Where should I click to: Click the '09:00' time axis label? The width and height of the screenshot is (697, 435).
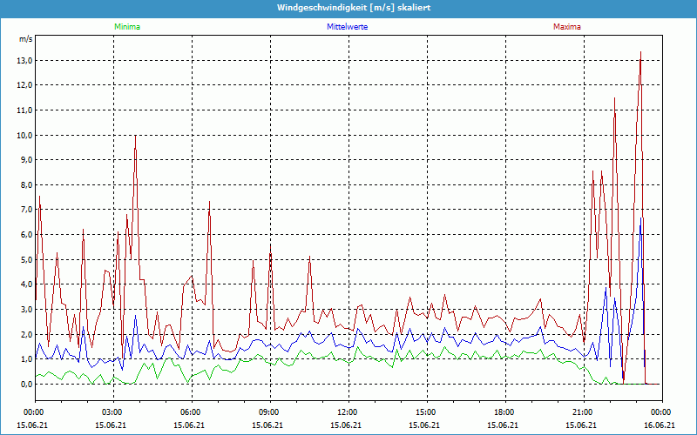[270, 412]
